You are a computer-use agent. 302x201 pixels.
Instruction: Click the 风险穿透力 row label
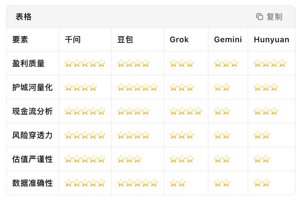pyautogui.click(x=32, y=135)
